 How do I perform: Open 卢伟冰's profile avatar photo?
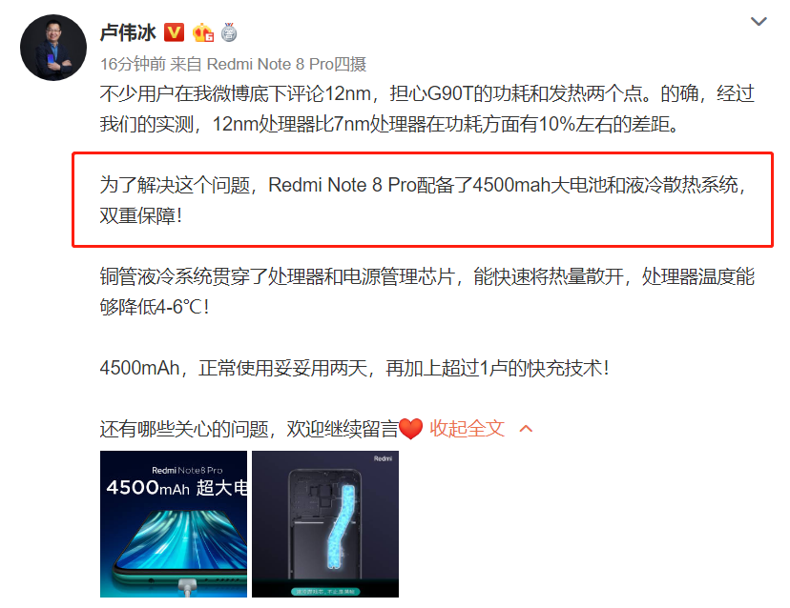click(53, 48)
